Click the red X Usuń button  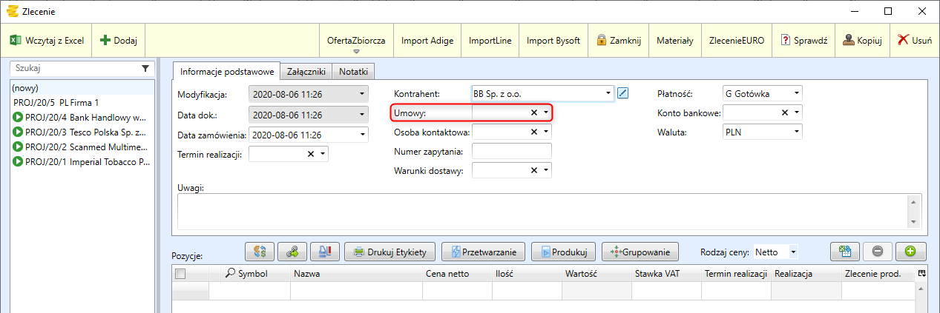pos(915,41)
